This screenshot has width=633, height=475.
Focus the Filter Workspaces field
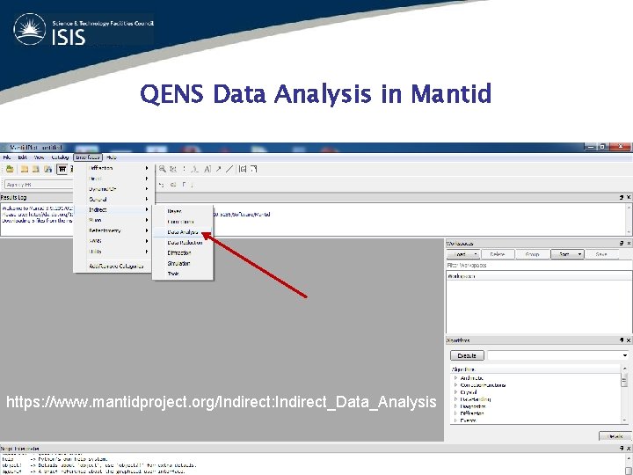click(x=539, y=266)
